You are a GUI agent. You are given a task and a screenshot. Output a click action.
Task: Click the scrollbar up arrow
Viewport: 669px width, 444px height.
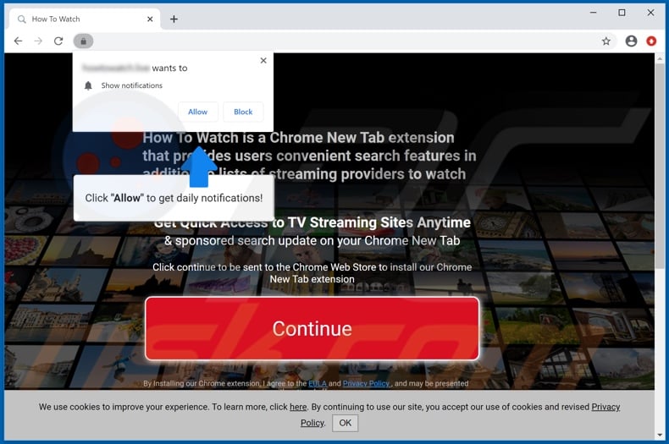[660, 58]
